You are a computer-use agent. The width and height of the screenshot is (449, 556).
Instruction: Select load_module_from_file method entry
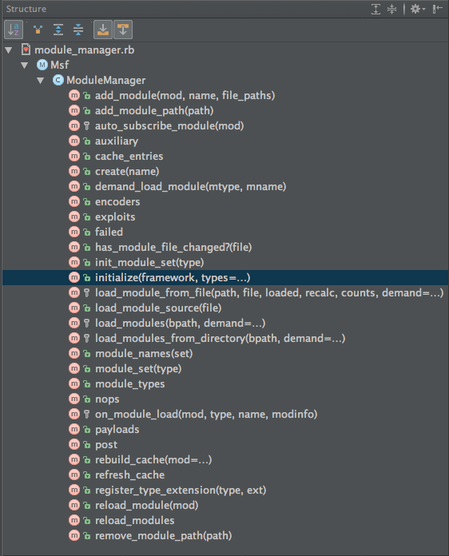tap(268, 293)
